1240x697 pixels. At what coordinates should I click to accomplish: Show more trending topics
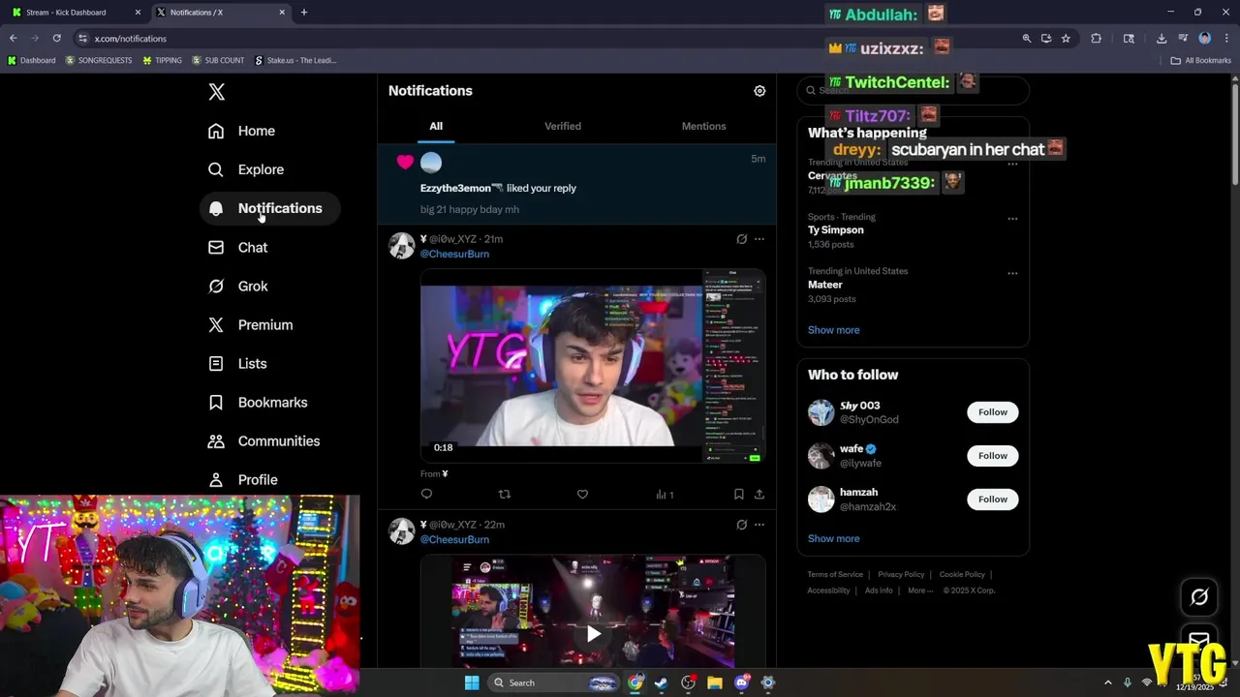833,330
